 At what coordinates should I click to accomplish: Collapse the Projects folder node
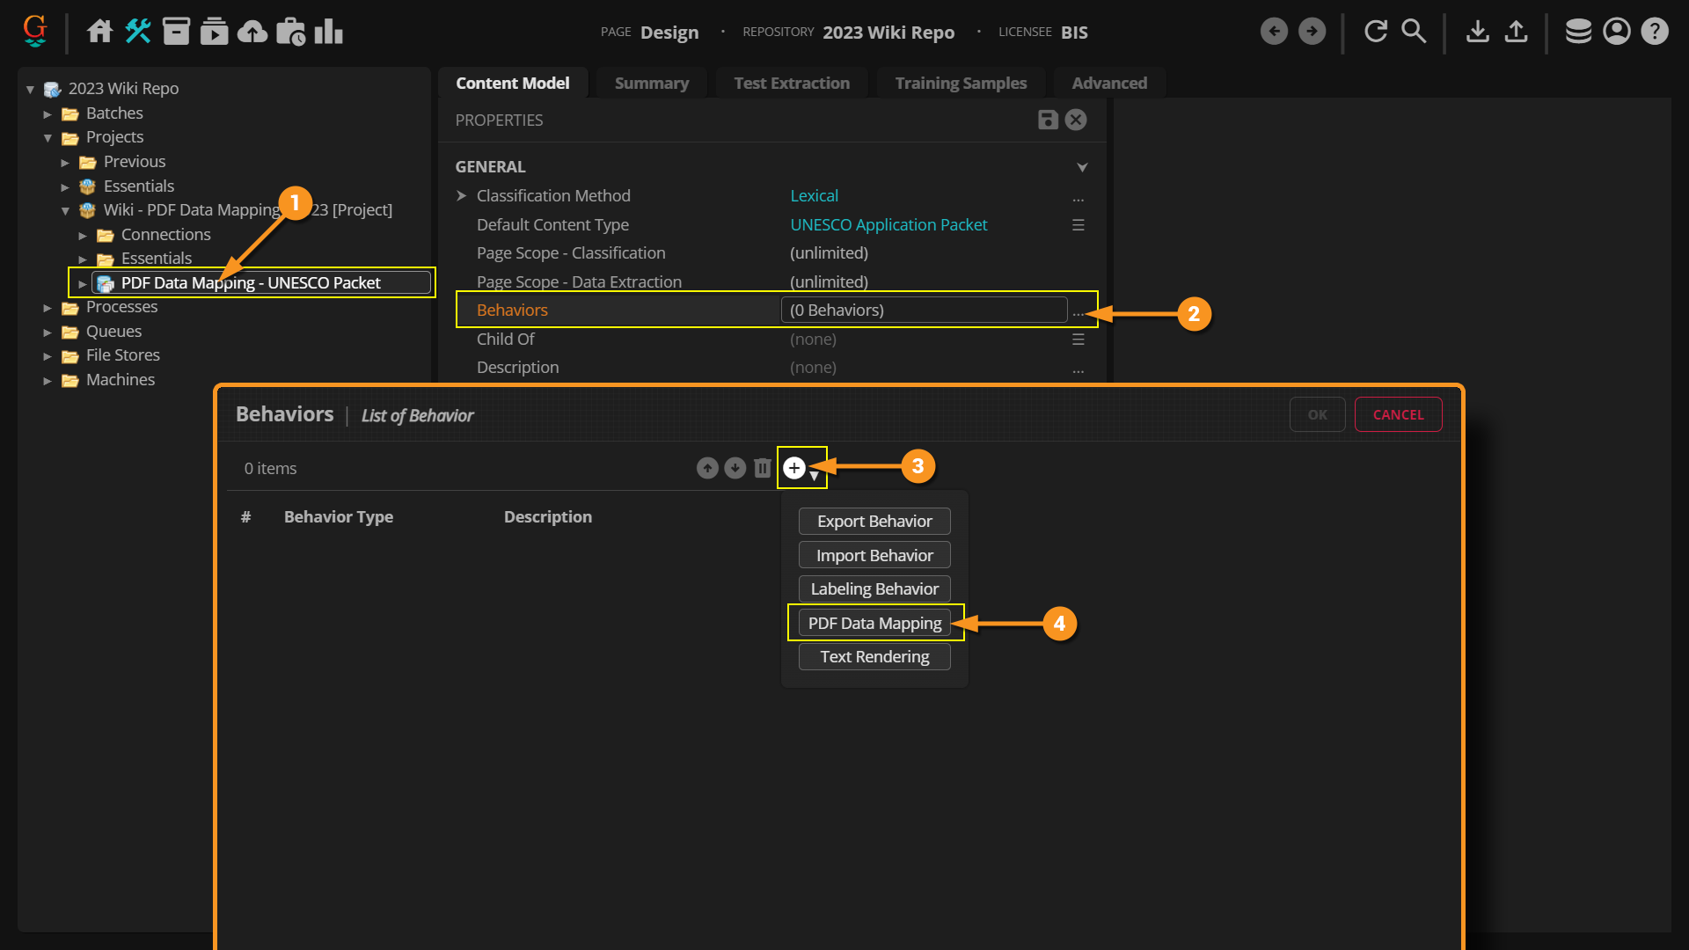point(48,138)
